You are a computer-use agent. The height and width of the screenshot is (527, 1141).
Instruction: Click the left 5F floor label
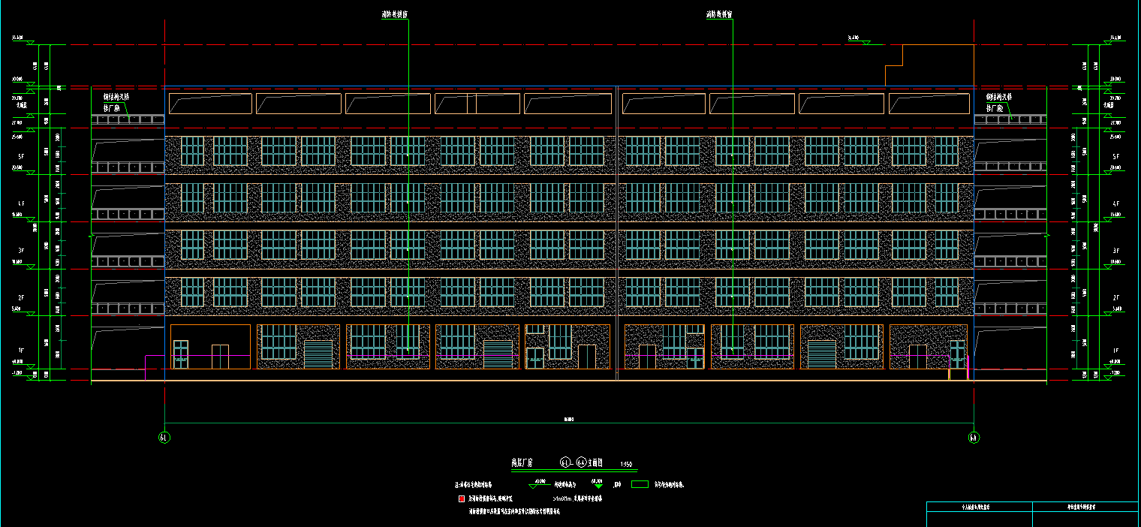(23, 156)
